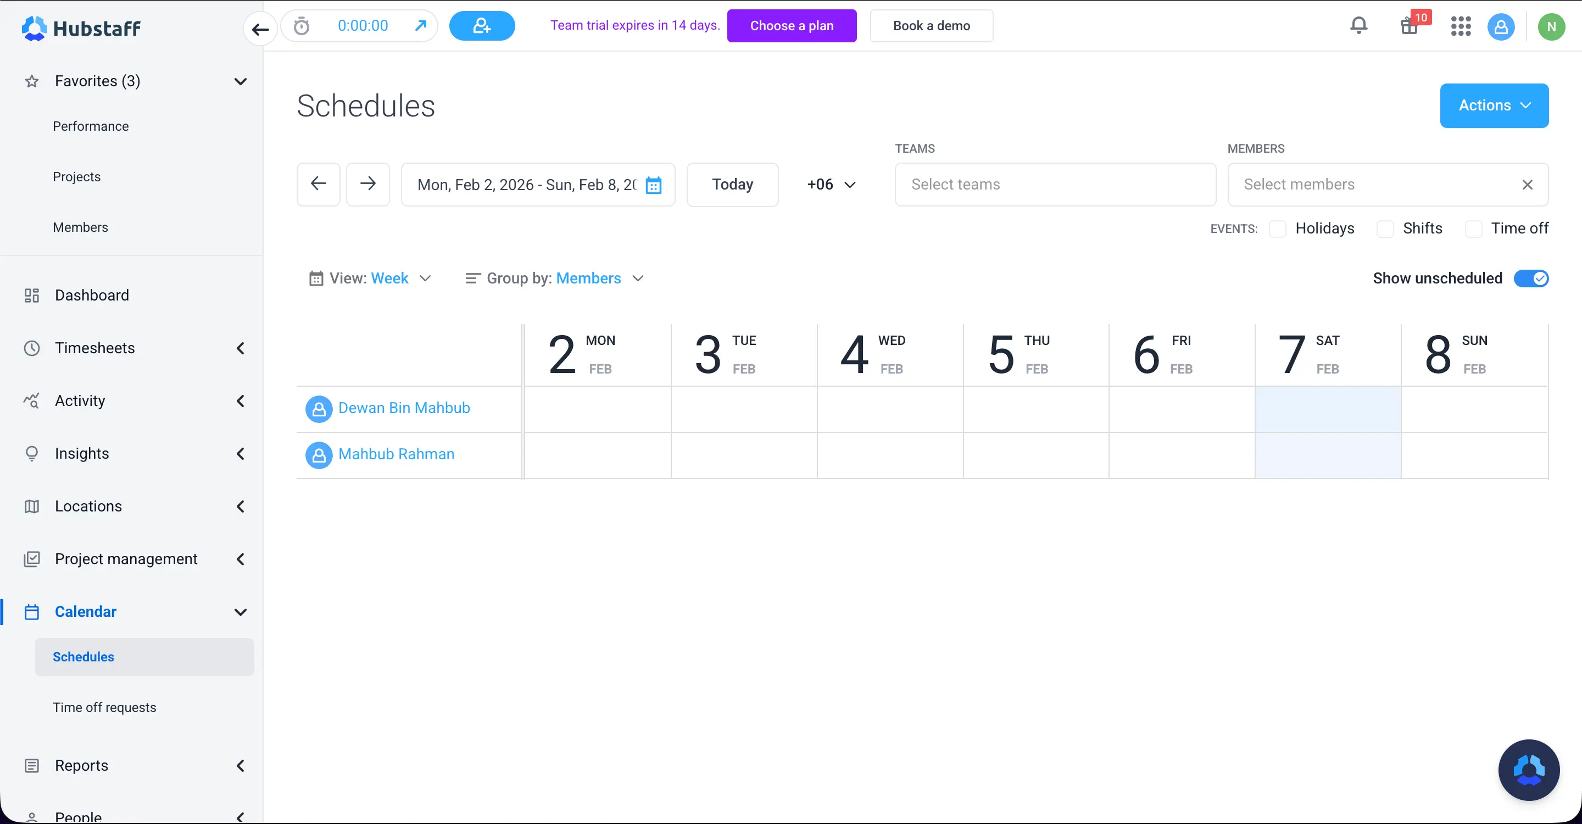This screenshot has width=1582, height=824.
Task: Enable the Shifts events checkbox
Action: pos(1385,229)
